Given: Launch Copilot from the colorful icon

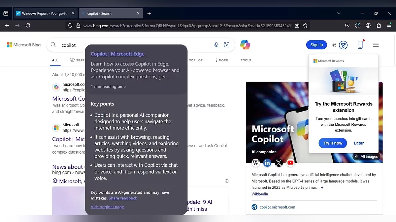Looking at the screenshot, I should point(245,45).
